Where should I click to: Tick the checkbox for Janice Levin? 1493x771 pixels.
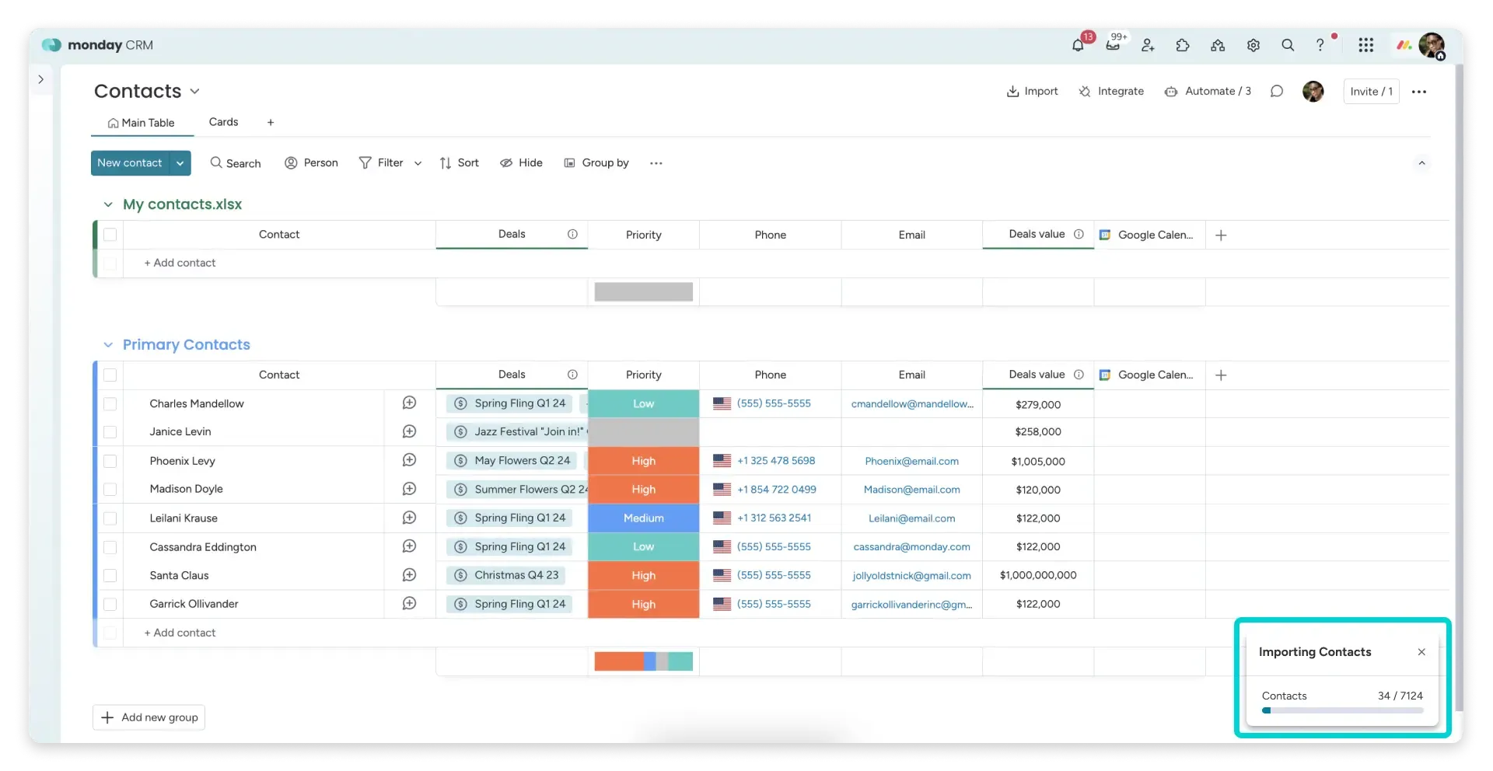point(110,431)
